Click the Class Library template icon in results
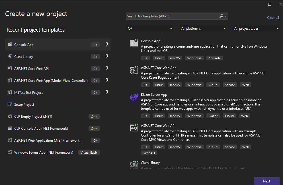Viewport: 283px width, 185px height. [134, 165]
